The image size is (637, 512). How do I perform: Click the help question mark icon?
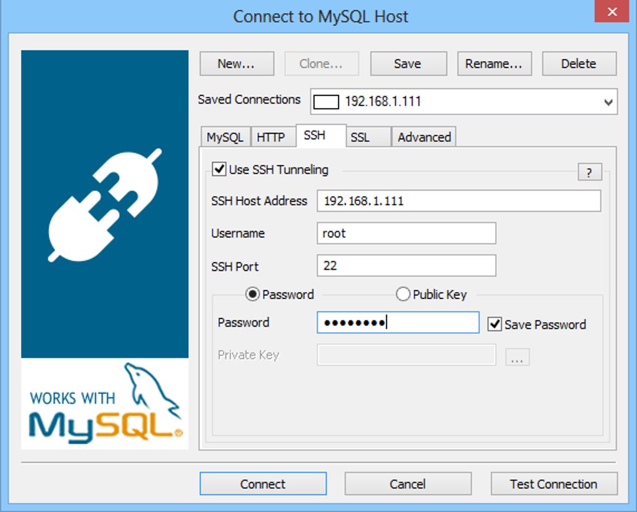tap(589, 172)
